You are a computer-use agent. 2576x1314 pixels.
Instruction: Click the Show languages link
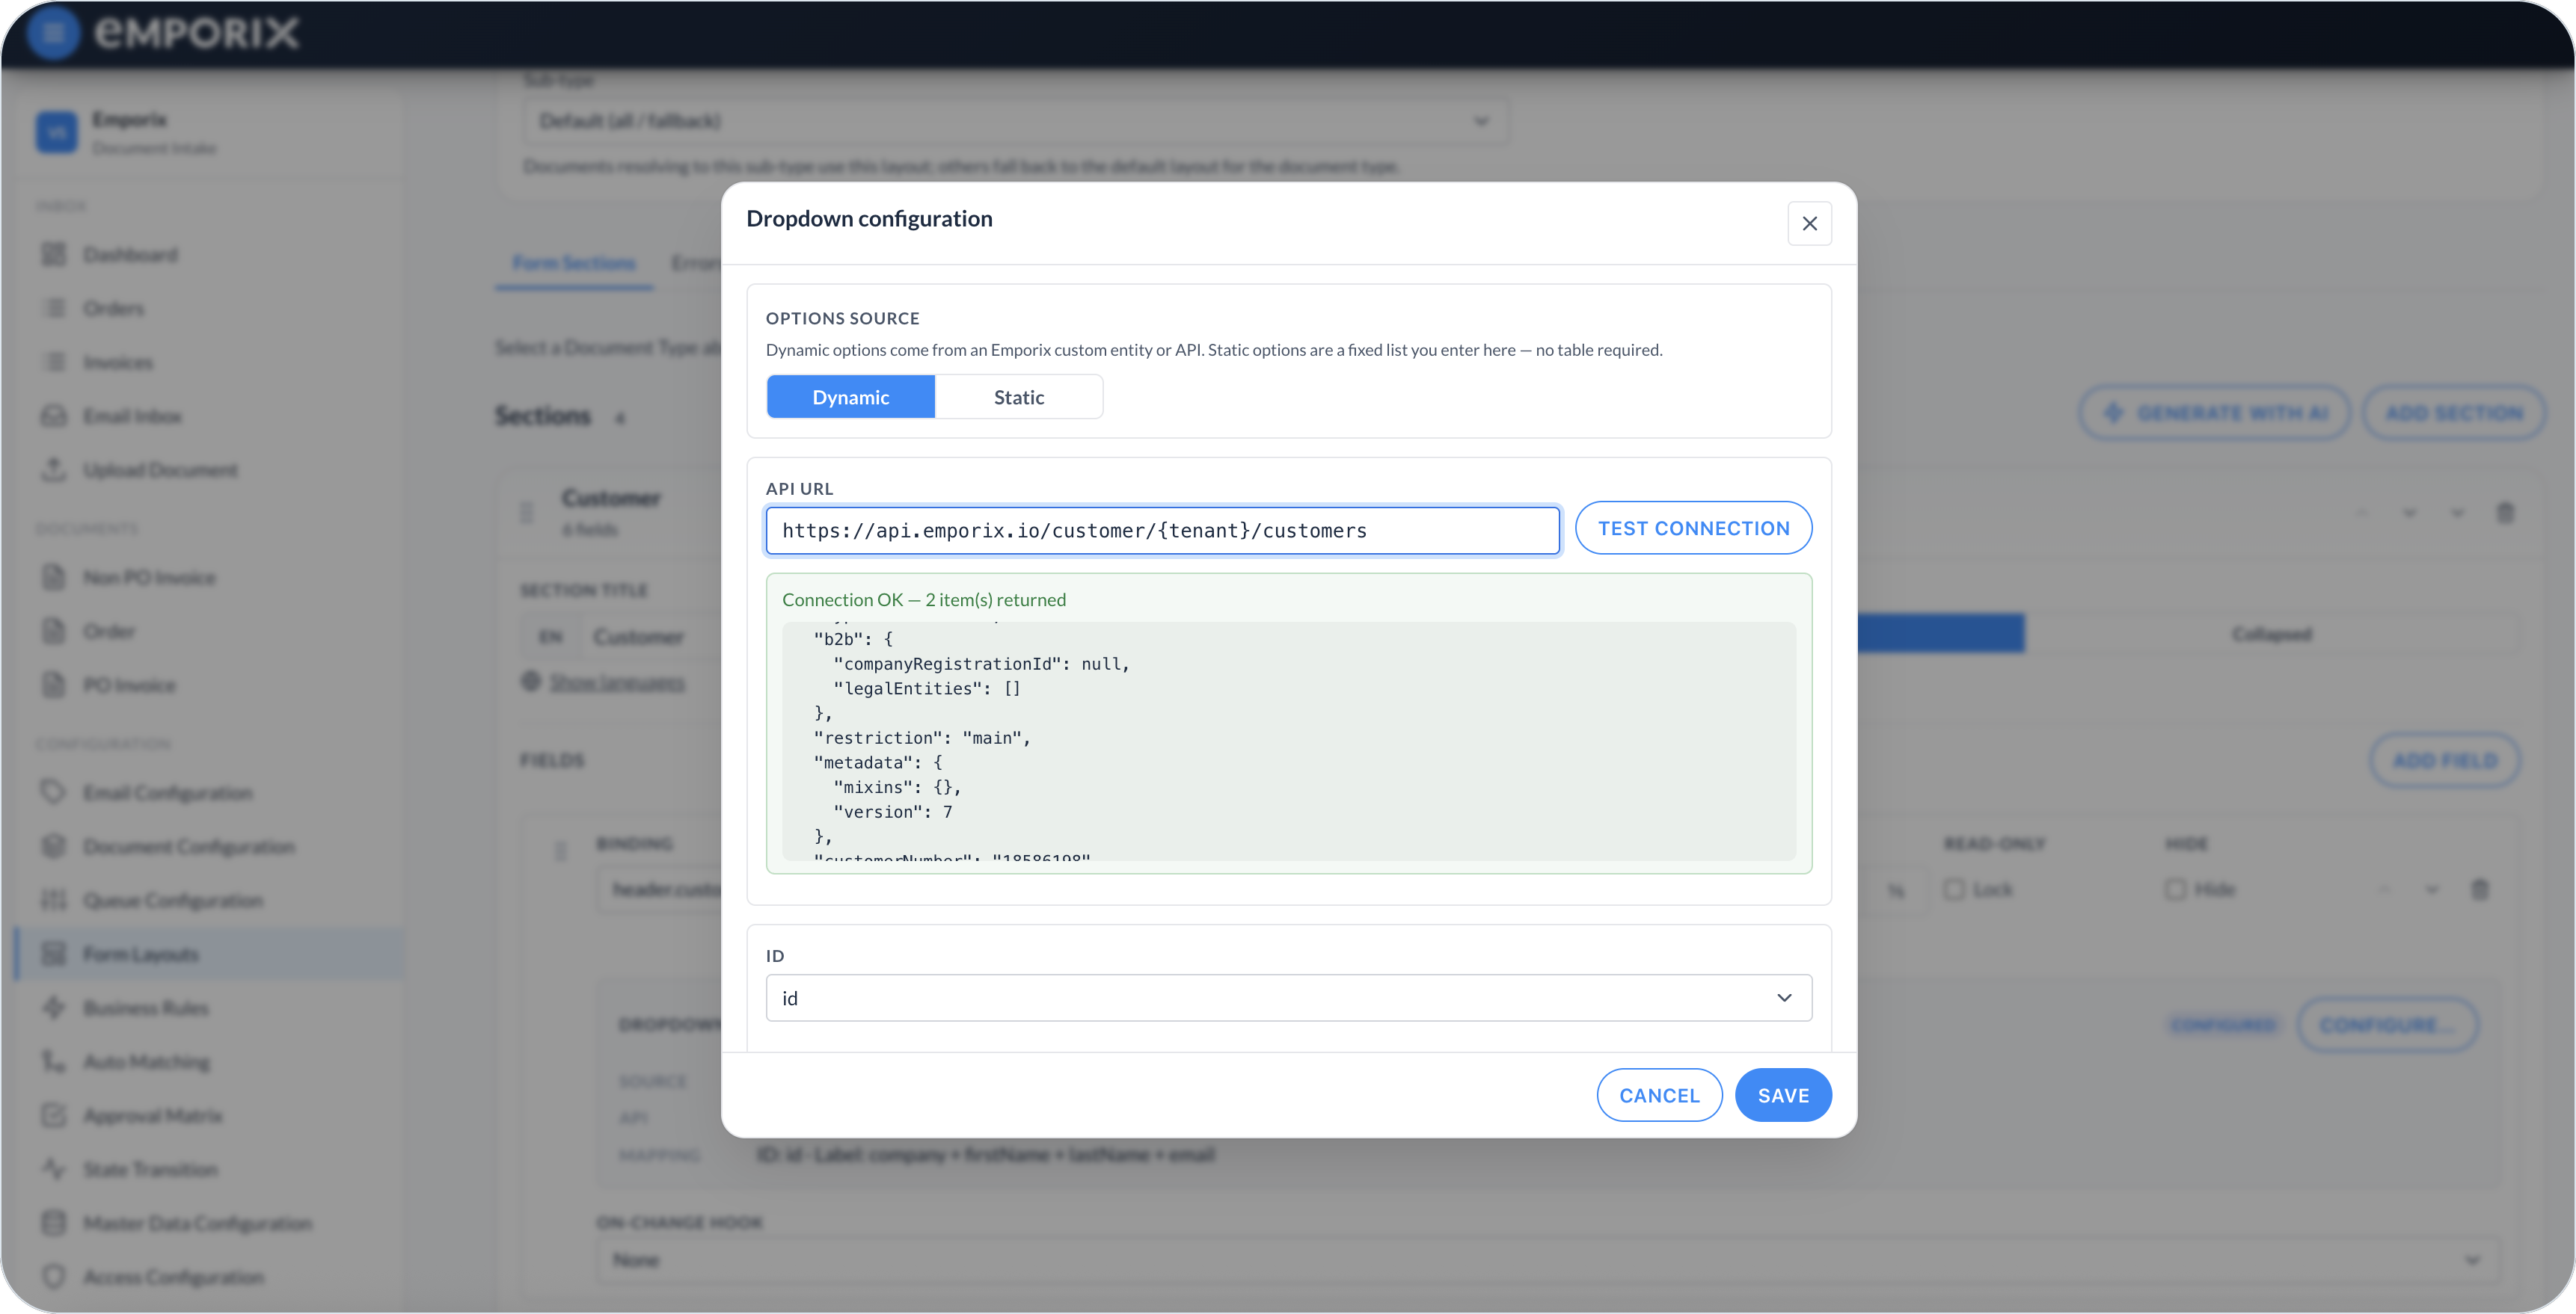point(617,682)
